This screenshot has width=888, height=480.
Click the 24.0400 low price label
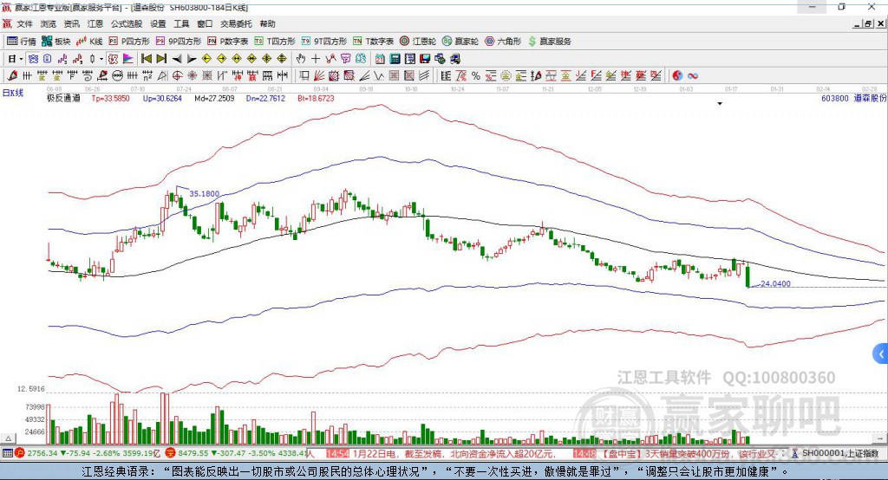[775, 283]
